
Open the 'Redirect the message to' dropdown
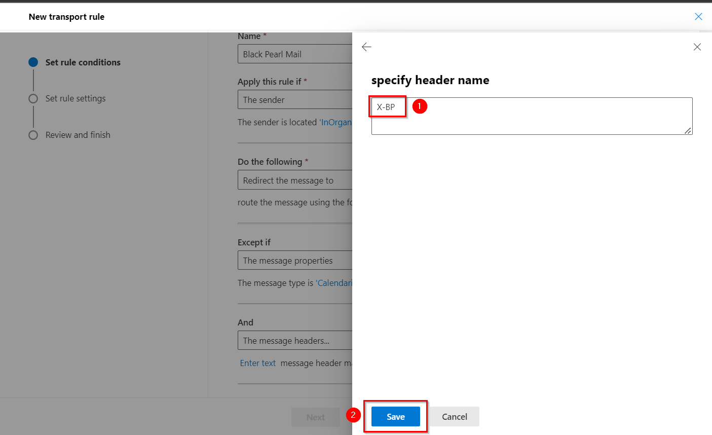pos(294,180)
